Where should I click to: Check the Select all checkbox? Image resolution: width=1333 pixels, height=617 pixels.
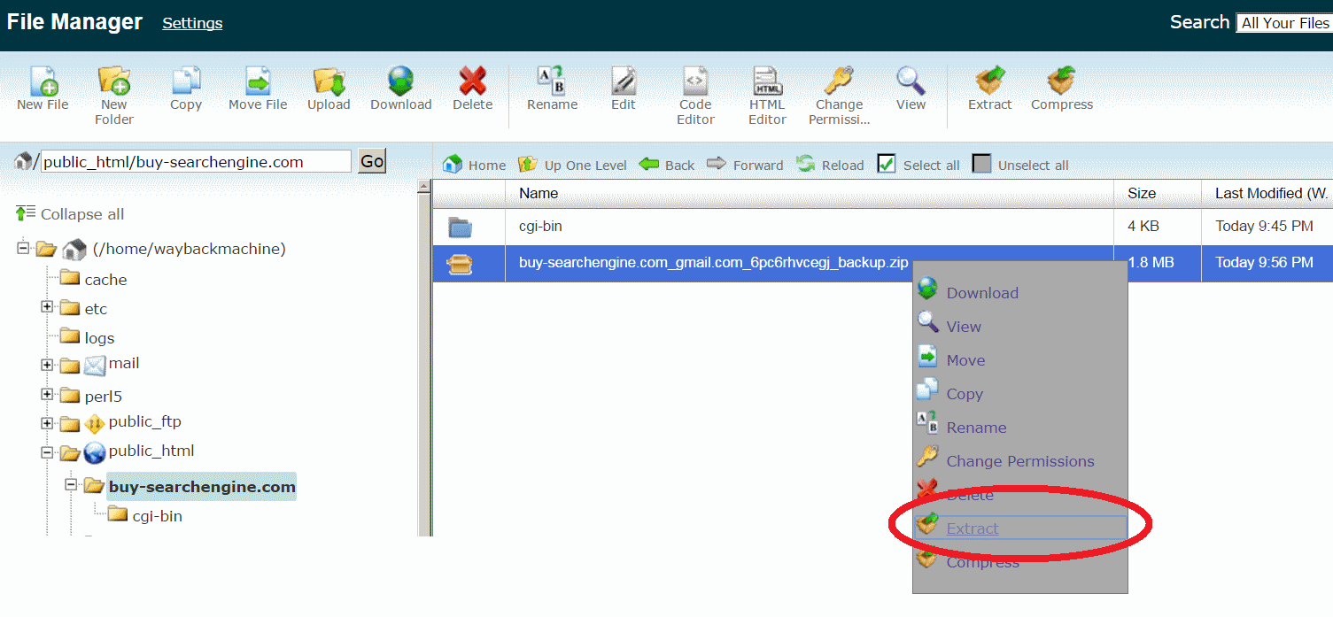[887, 164]
